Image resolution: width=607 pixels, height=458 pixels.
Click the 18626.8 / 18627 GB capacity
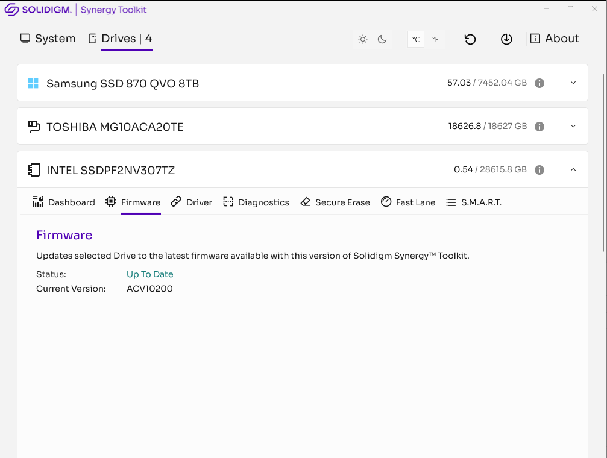[x=488, y=126]
